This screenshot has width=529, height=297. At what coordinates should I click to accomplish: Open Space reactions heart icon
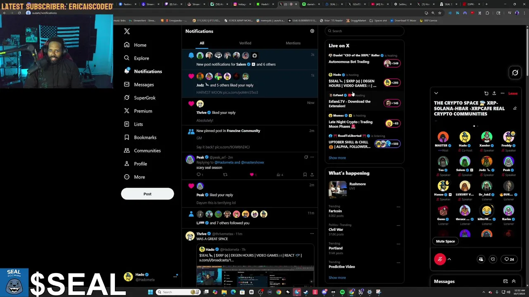click(x=493, y=259)
